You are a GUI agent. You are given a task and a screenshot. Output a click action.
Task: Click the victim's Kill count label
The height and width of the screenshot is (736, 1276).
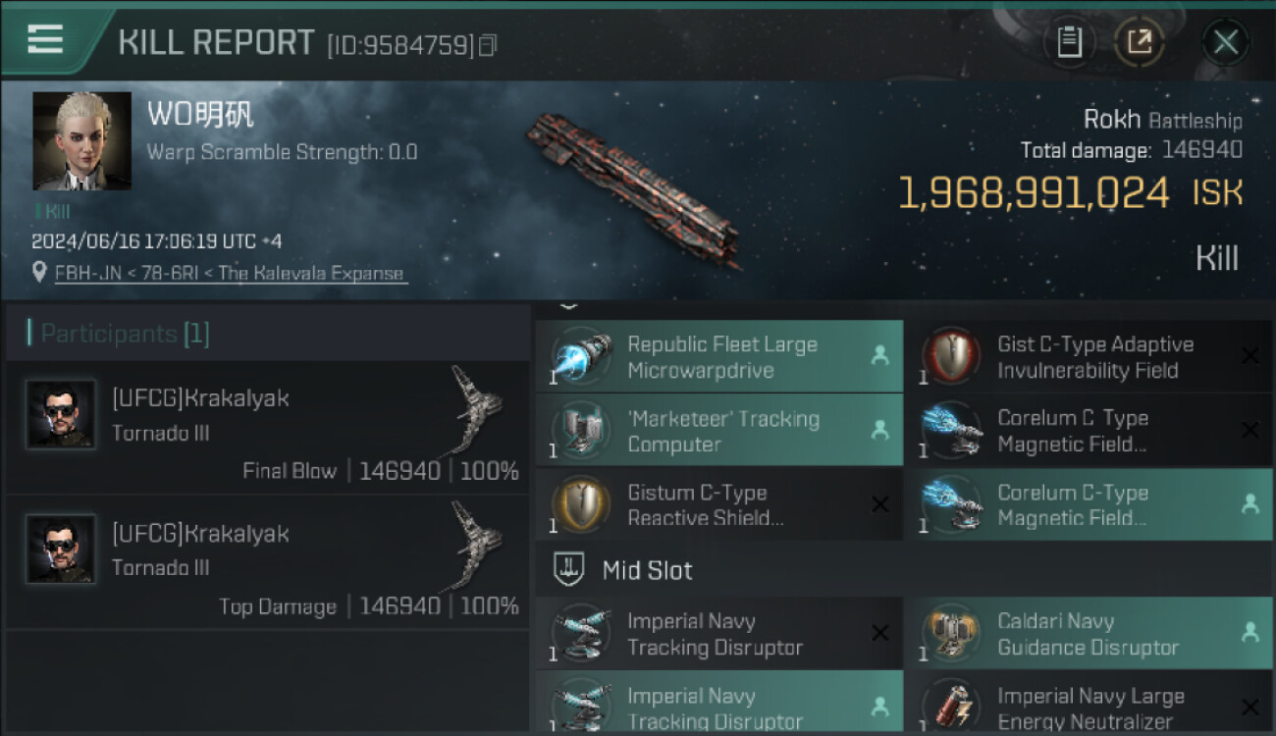coord(53,211)
